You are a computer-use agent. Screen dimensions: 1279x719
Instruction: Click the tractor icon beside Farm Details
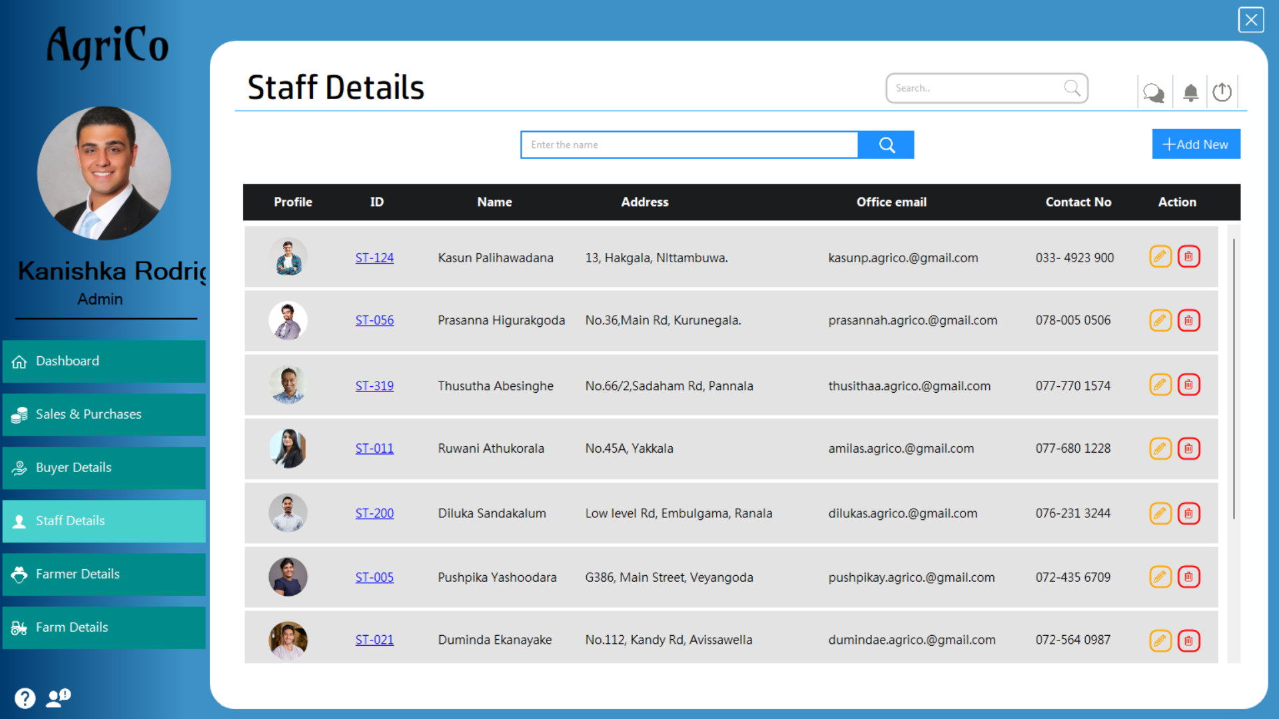click(18, 626)
